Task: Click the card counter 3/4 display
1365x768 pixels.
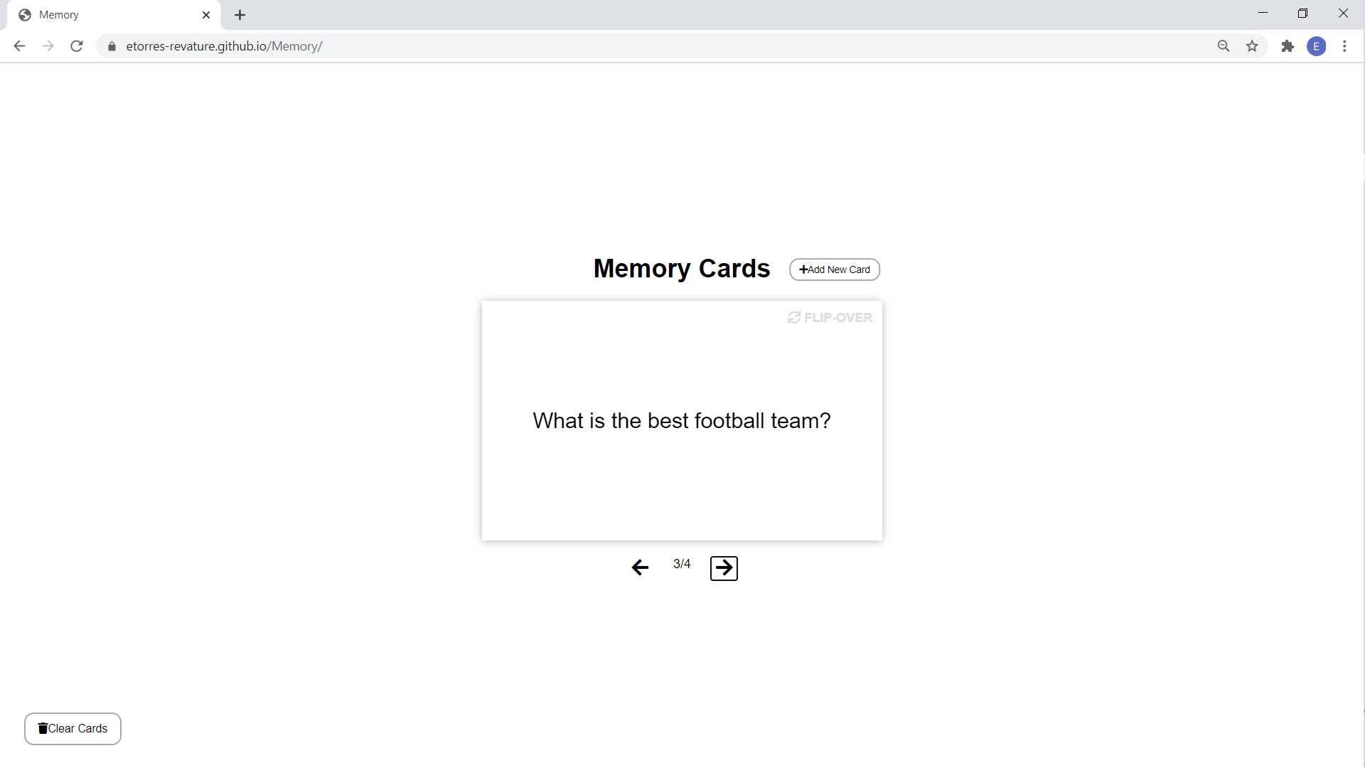Action: click(x=682, y=564)
